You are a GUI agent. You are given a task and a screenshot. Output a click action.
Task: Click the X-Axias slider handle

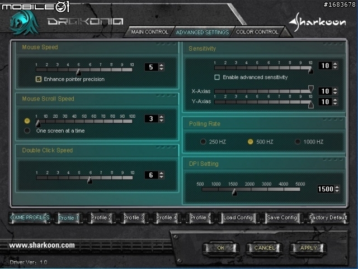311,89
